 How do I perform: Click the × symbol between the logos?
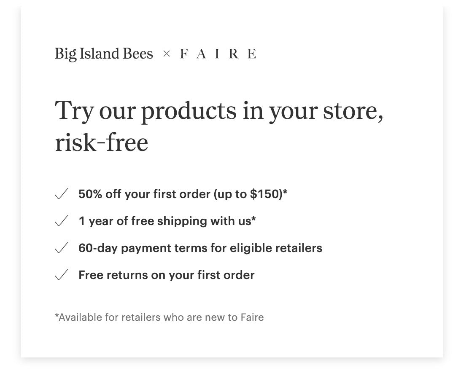(167, 54)
